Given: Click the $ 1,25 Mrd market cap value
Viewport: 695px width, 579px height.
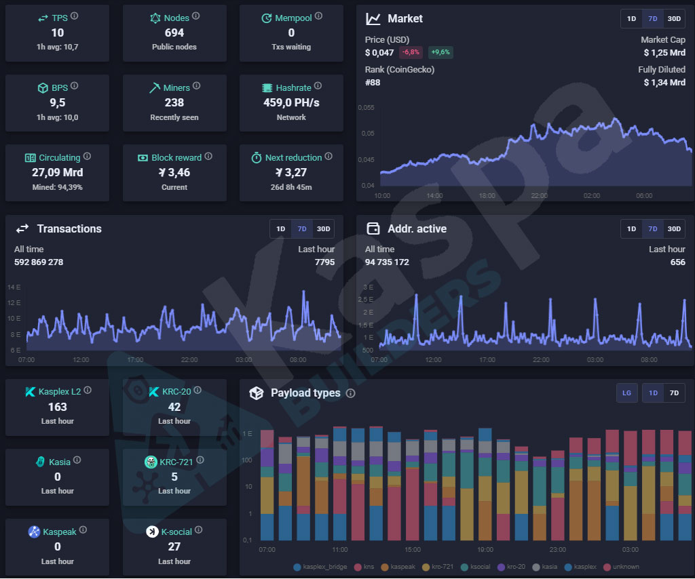Looking at the screenshot, I should pos(664,53).
